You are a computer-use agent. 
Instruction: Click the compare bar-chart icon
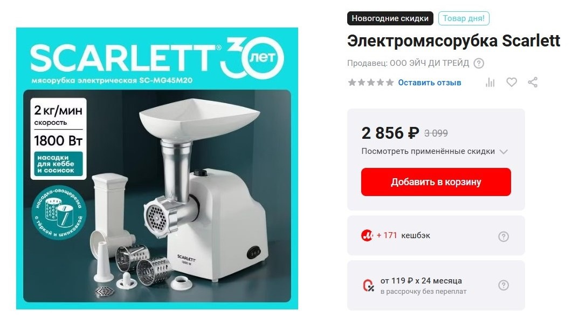coord(490,83)
